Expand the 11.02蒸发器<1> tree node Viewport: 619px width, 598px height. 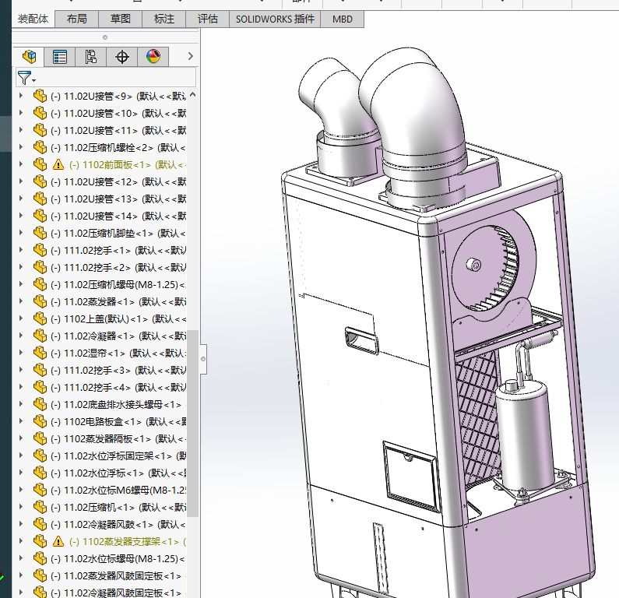(x=21, y=301)
